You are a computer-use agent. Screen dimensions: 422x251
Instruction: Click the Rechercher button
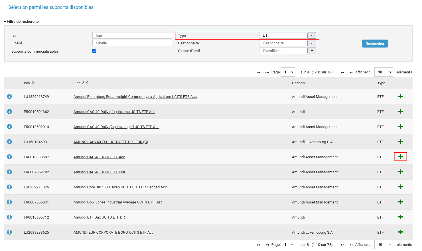[x=375, y=44]
